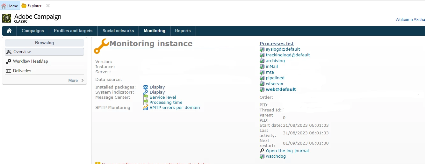Click the monitoring wrench icon
The image size is (425, 164).
coord(102,46)
